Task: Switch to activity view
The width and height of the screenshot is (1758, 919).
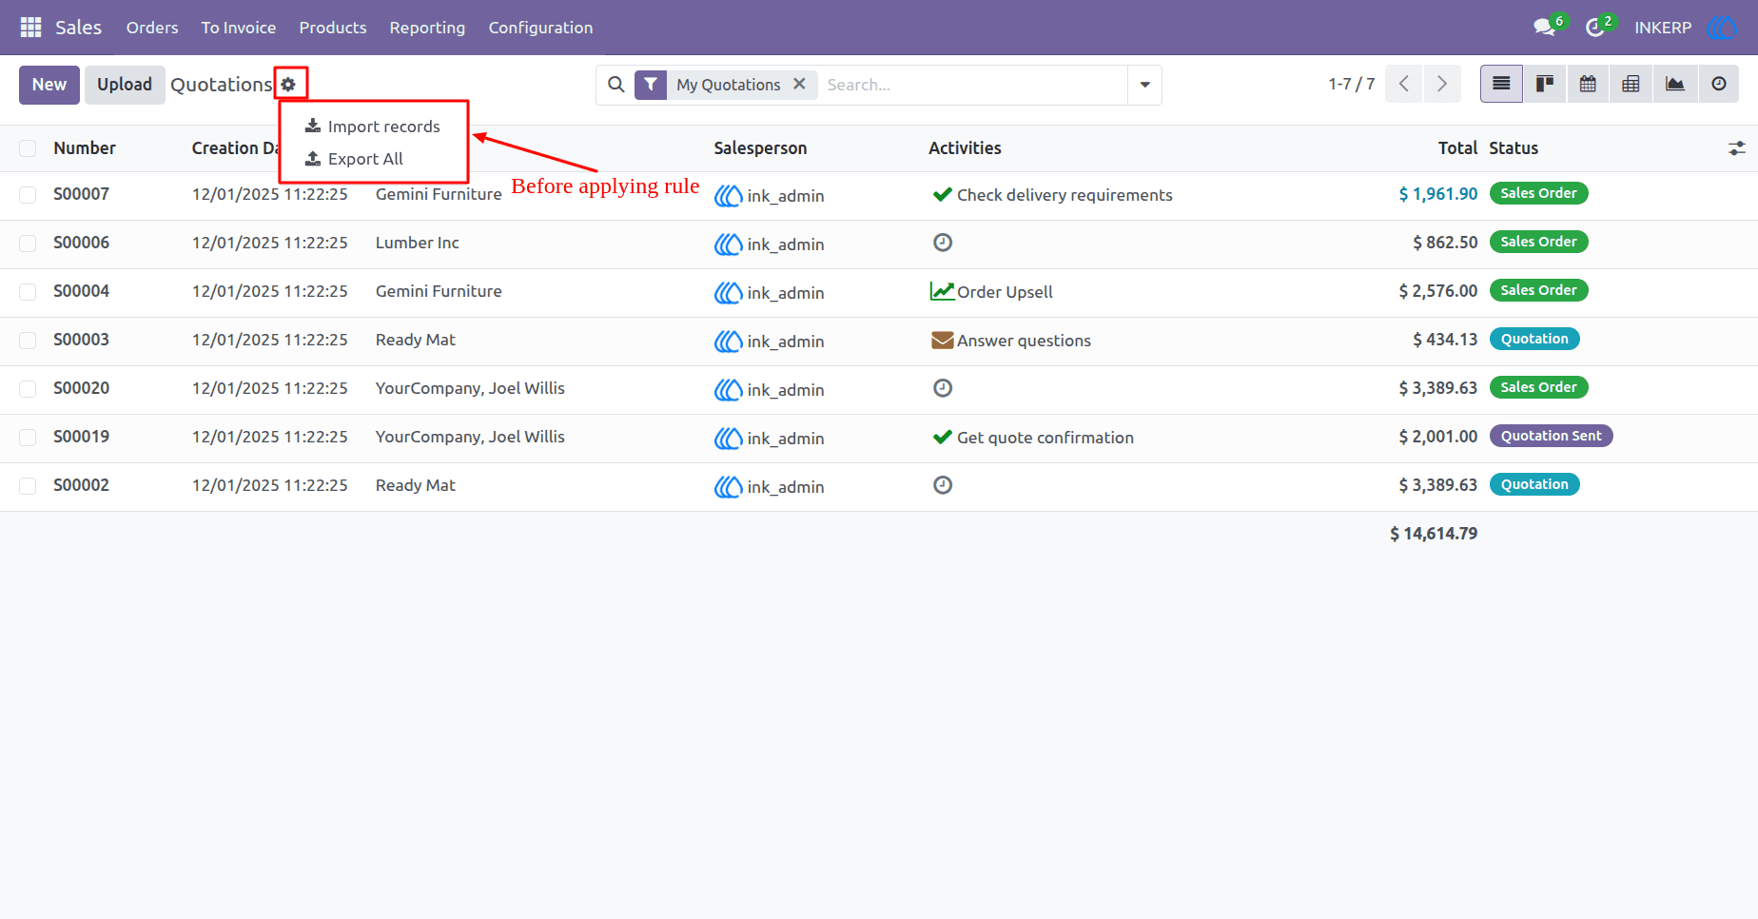Action: (1718, 84)
